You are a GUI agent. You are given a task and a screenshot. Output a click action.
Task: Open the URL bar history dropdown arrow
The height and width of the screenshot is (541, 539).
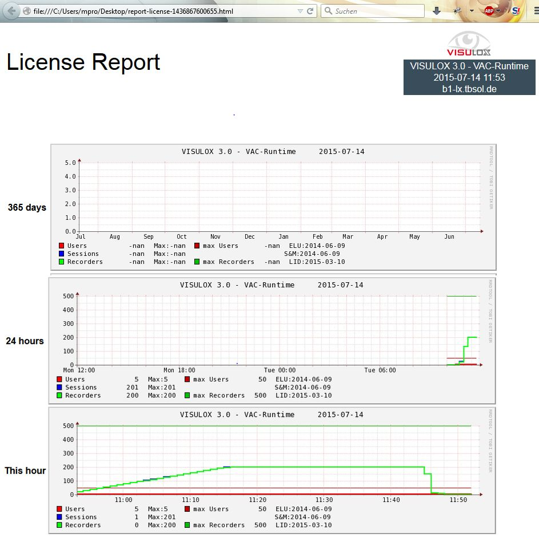[301, 11]
